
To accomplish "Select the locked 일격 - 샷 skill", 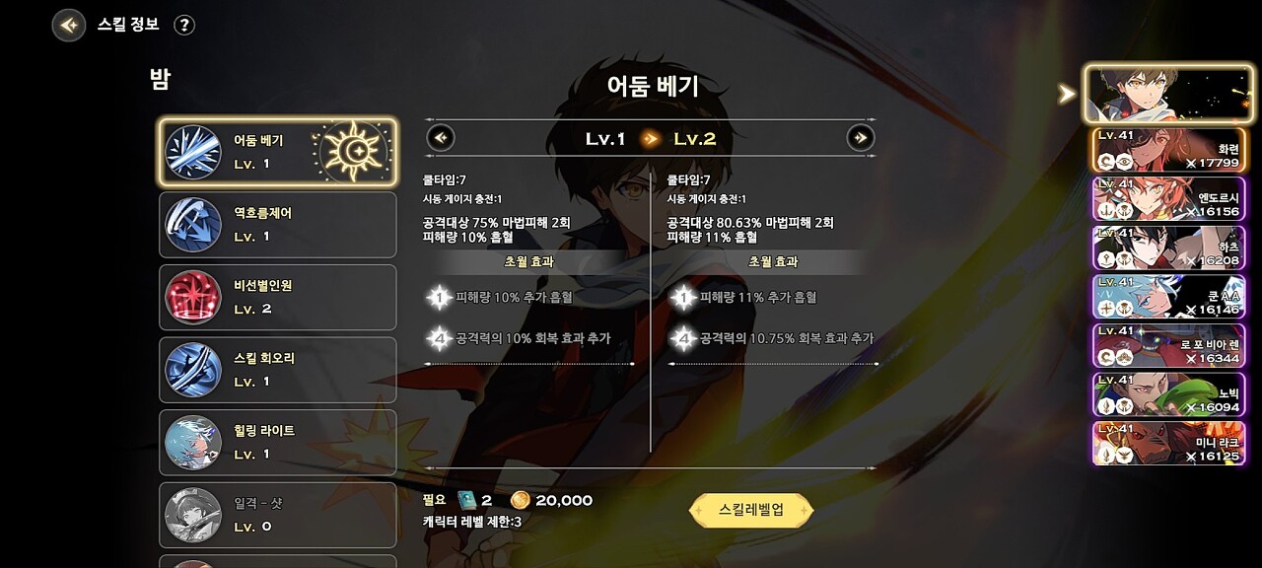I will click(278, 515).
